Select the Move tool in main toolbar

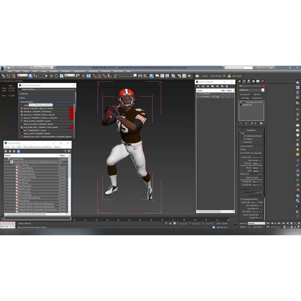(x=51, y=76)
